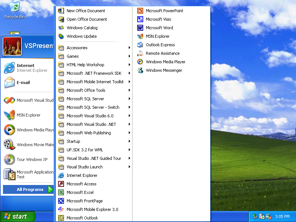
Task: Open Visual Studio .NET Guided Tour folder
Action: pos(94,158)
